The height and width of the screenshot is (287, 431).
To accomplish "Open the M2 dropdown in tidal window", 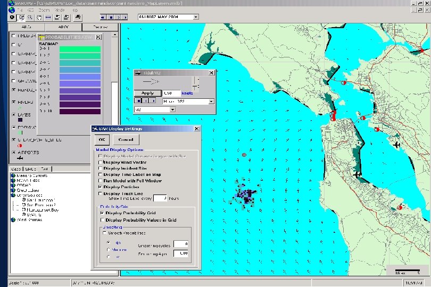I will click(172, 109).
